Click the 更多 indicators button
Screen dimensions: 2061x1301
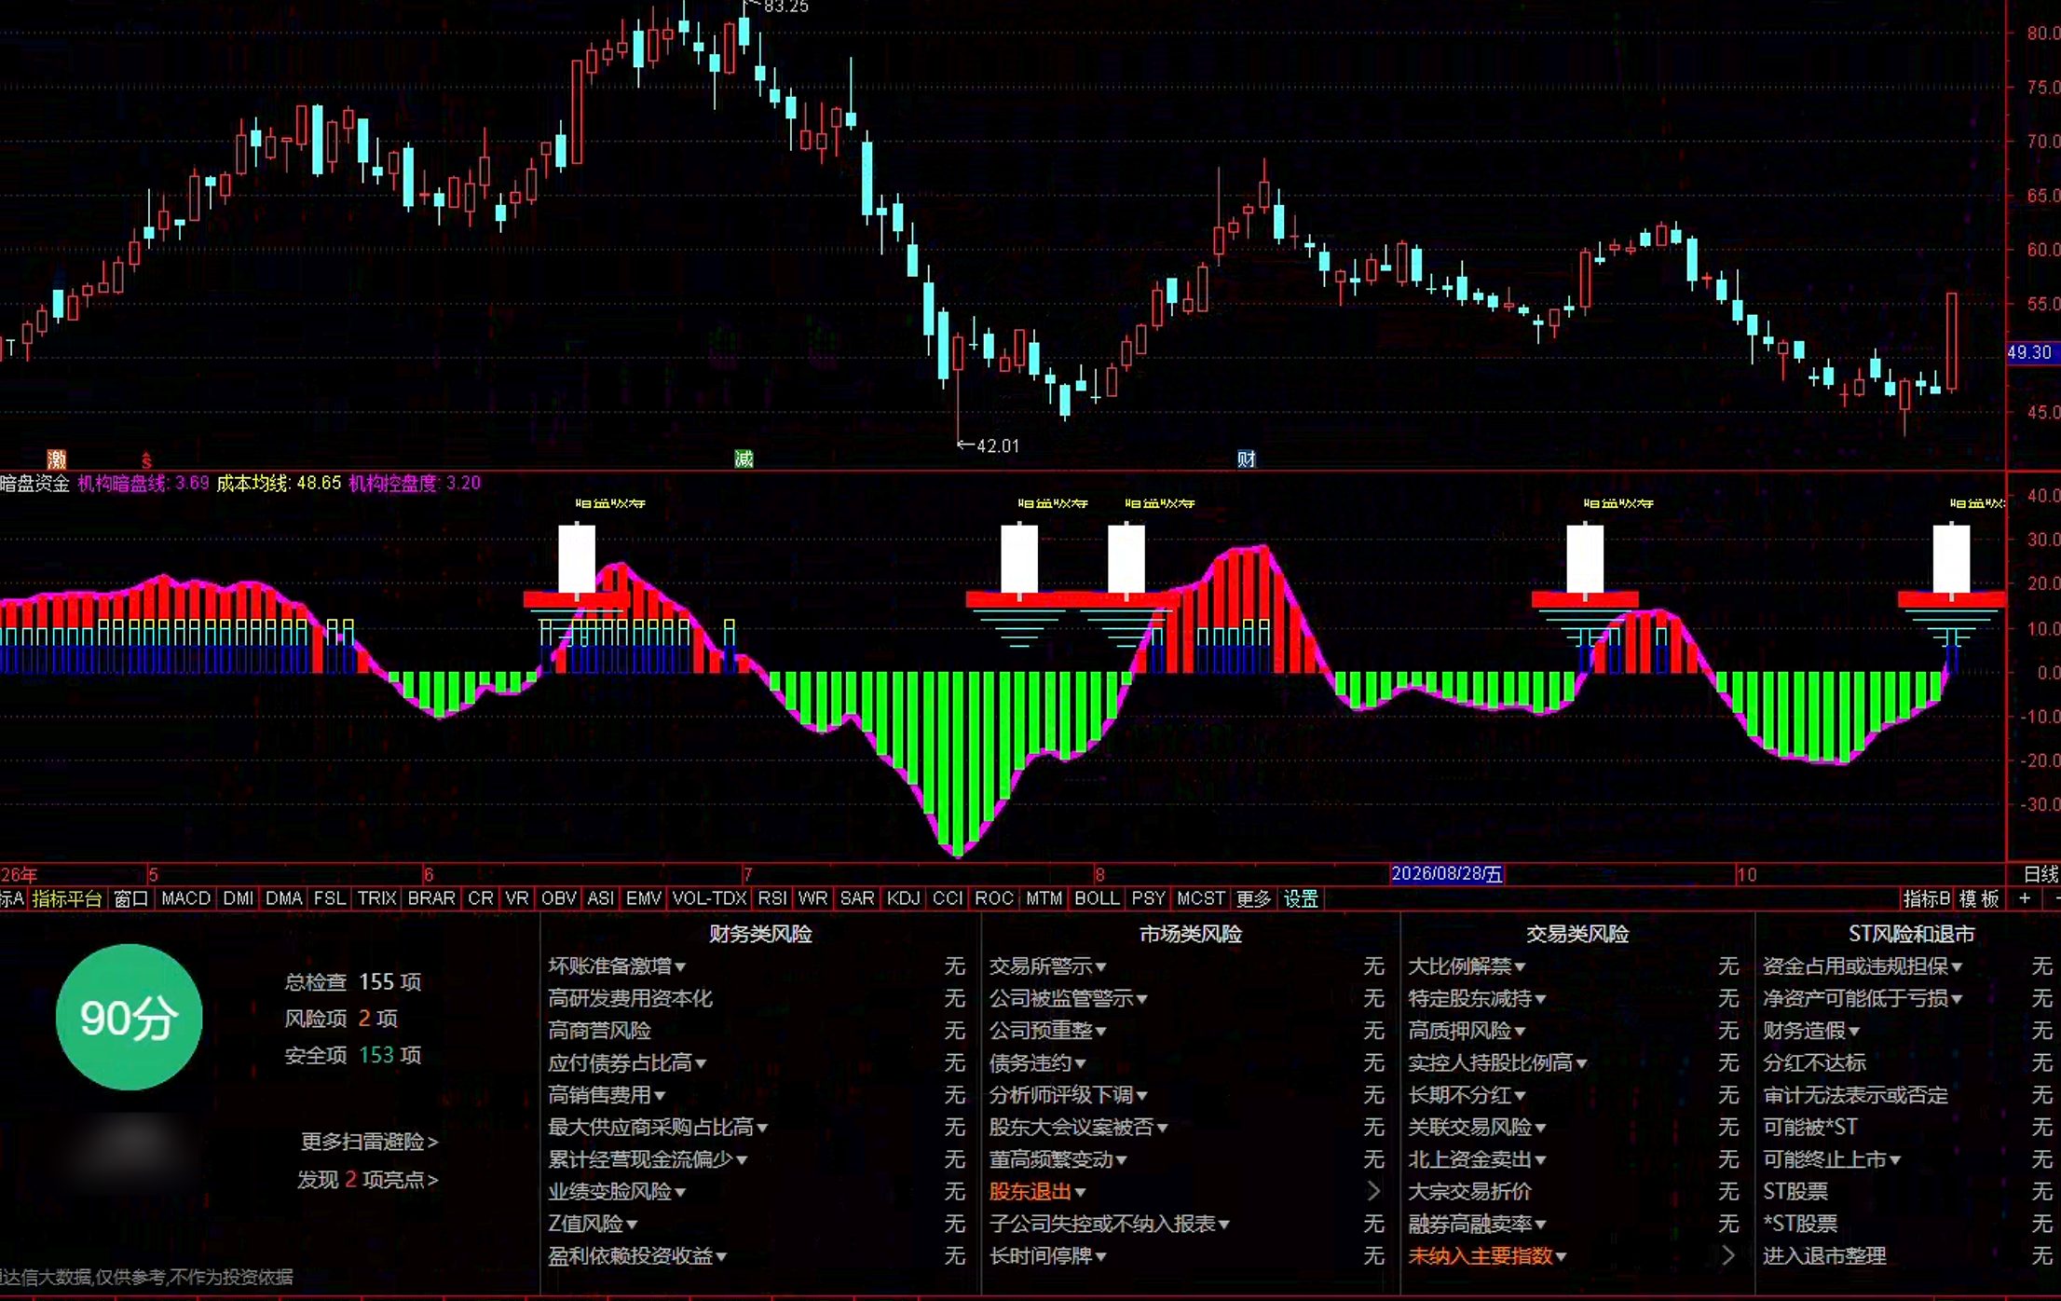click(1253, 898)
